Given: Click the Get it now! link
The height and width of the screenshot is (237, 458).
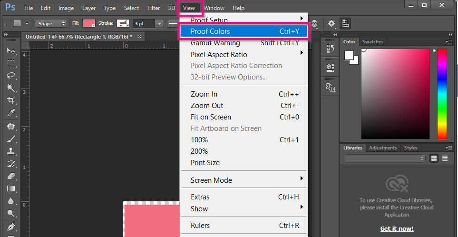Looking at the screenshot, I should 397,228.
